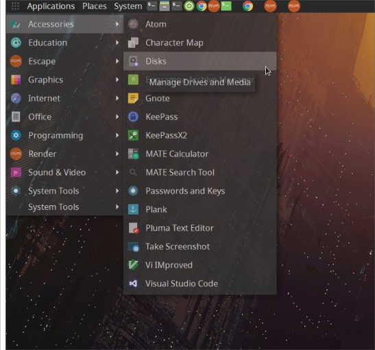The image size is (375, 350).
Task: Click the Education category icon
Action: [x=16, y=43]
